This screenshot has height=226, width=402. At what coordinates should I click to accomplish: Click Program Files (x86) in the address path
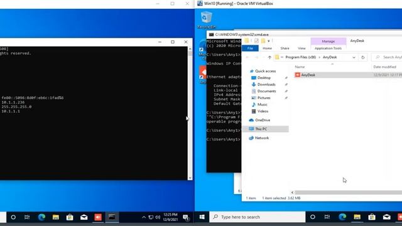(x=300, y=57)
